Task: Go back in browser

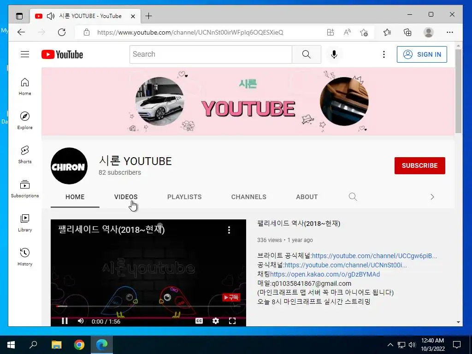Action: point(21,32)
